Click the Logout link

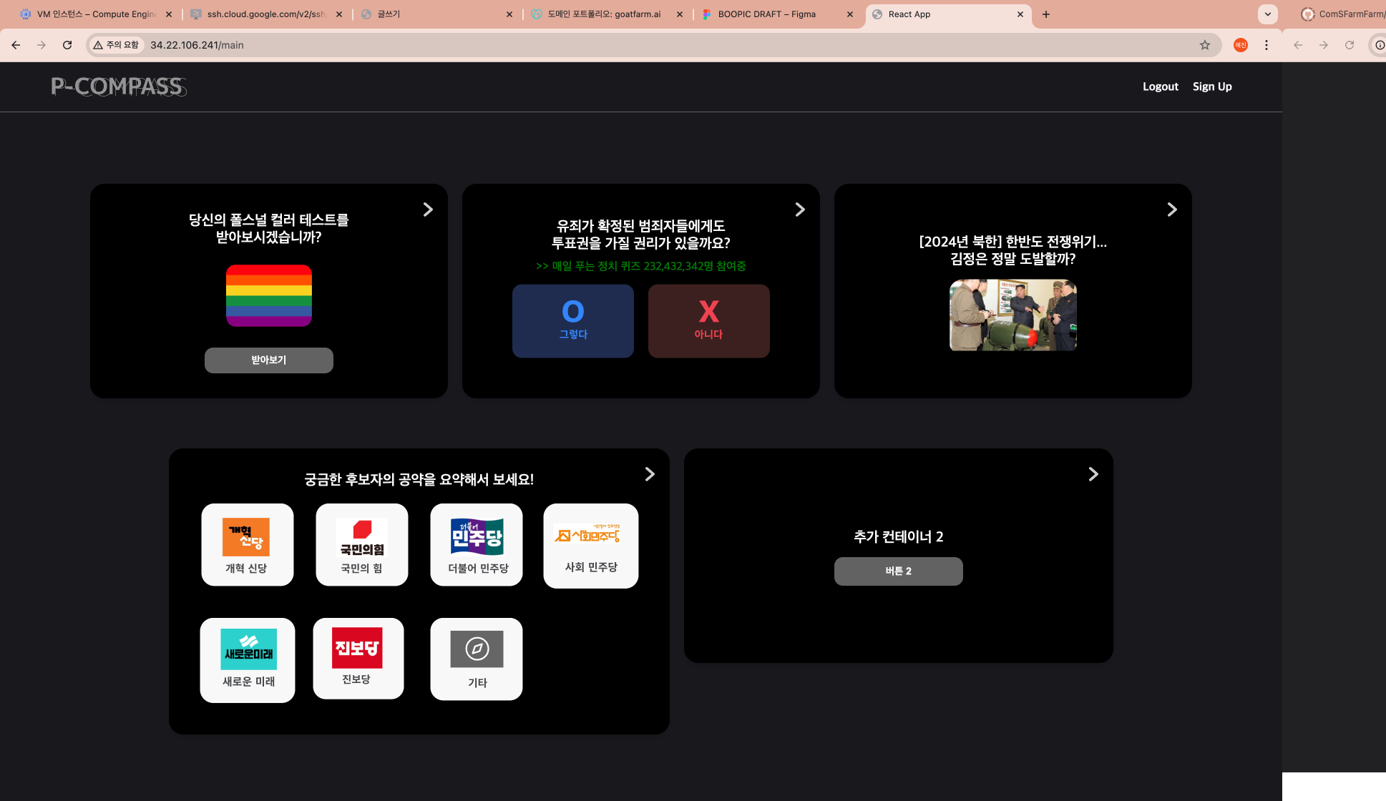click(x=1160, y=87)
